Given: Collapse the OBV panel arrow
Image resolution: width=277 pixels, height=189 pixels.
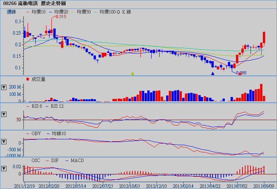Looking at the screenshot, I should tap(4, 141).
